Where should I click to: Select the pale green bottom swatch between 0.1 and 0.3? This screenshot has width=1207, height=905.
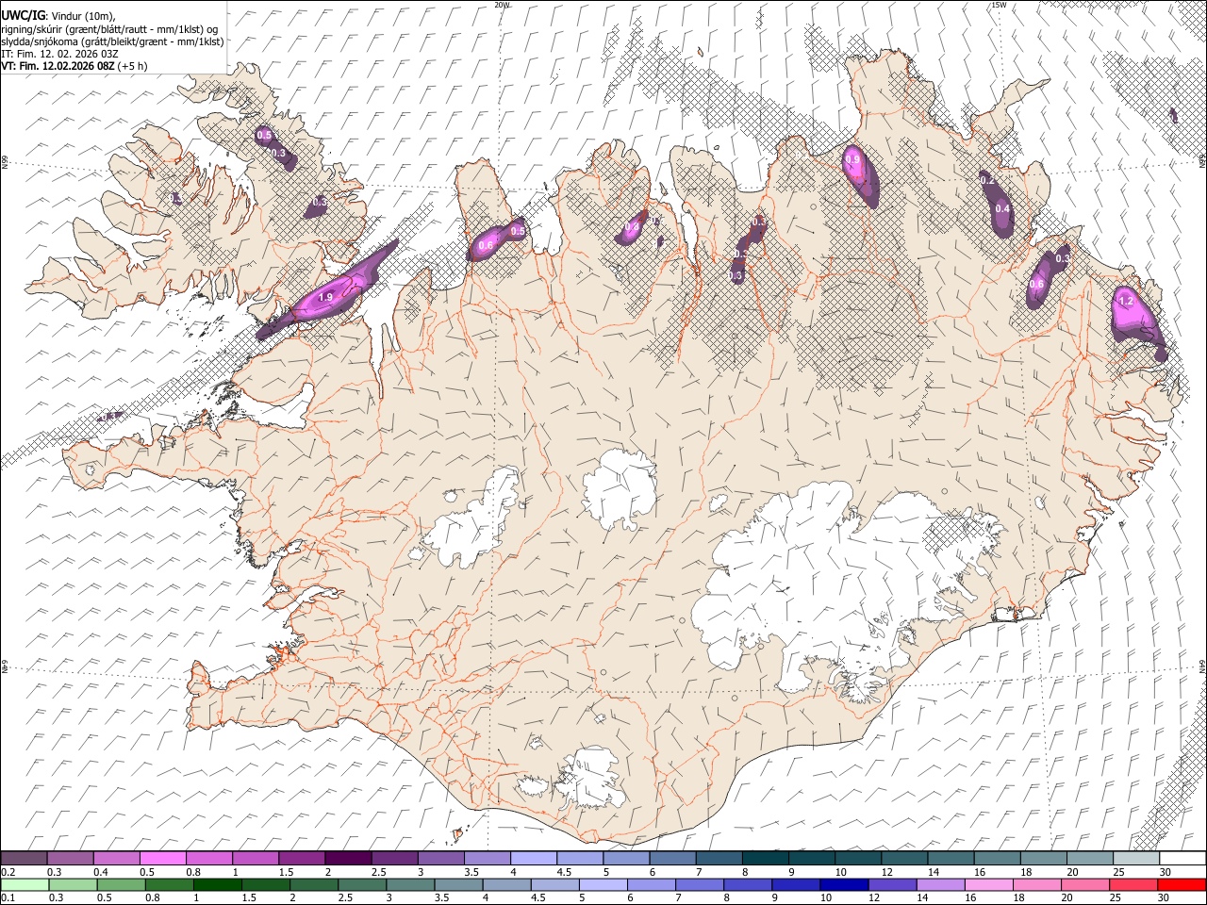point(24,885)
